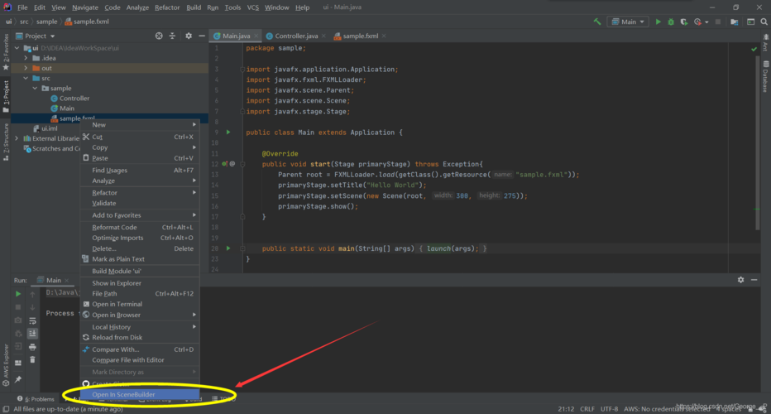Viewport: 771px width, 414px height.
Task: Switch to sample.fxml editor tab
Action: point(359,36)
